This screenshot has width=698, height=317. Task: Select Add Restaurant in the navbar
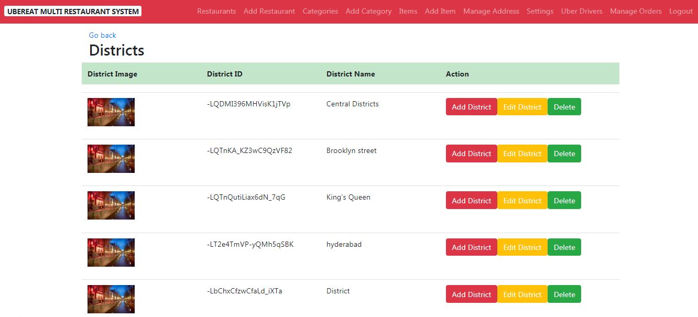tap(269, 11)
